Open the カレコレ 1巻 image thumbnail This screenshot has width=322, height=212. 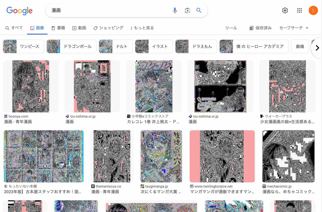click(x=154, y=86)
